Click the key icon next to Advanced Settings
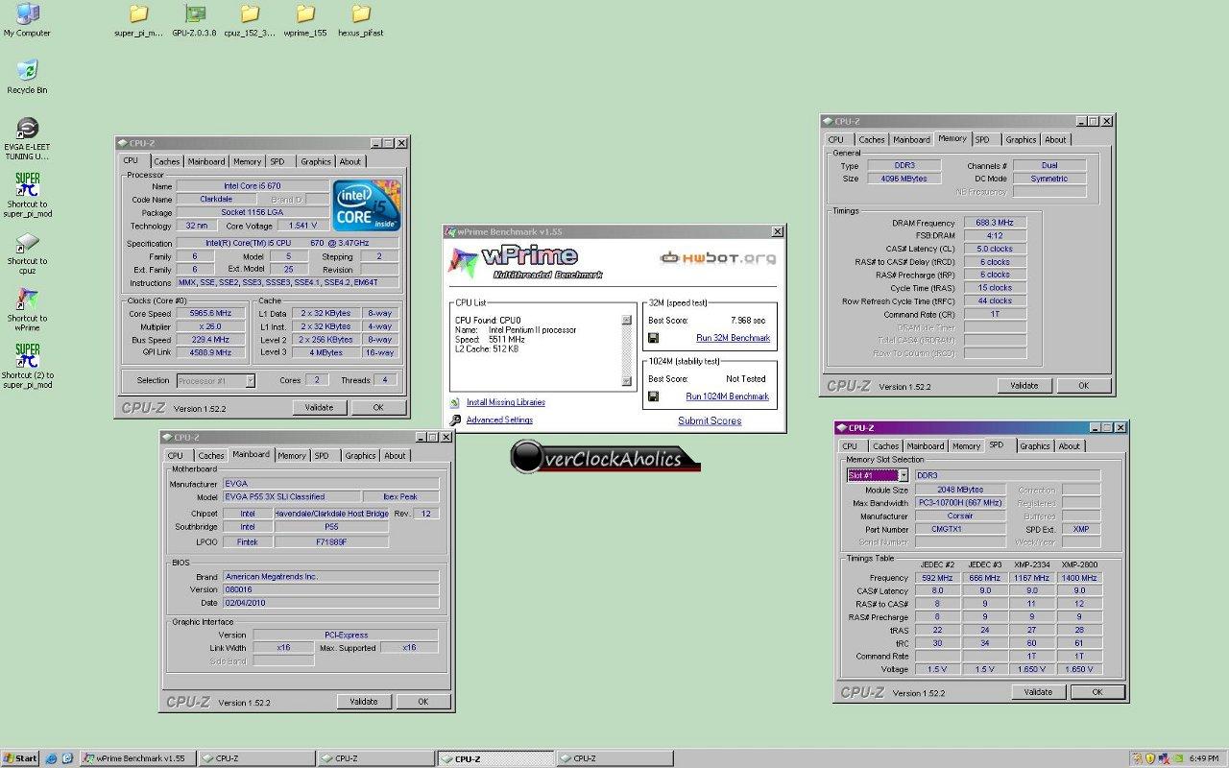 point(454,420)
